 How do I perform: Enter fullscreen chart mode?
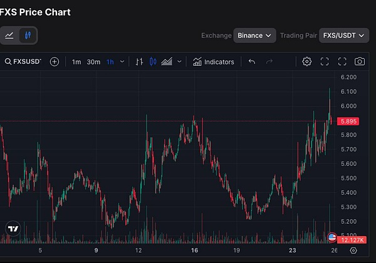tap(342, 61)
